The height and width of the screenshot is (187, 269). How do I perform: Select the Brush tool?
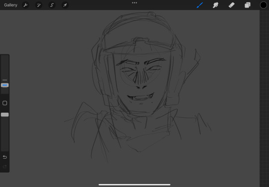point(200,5)
